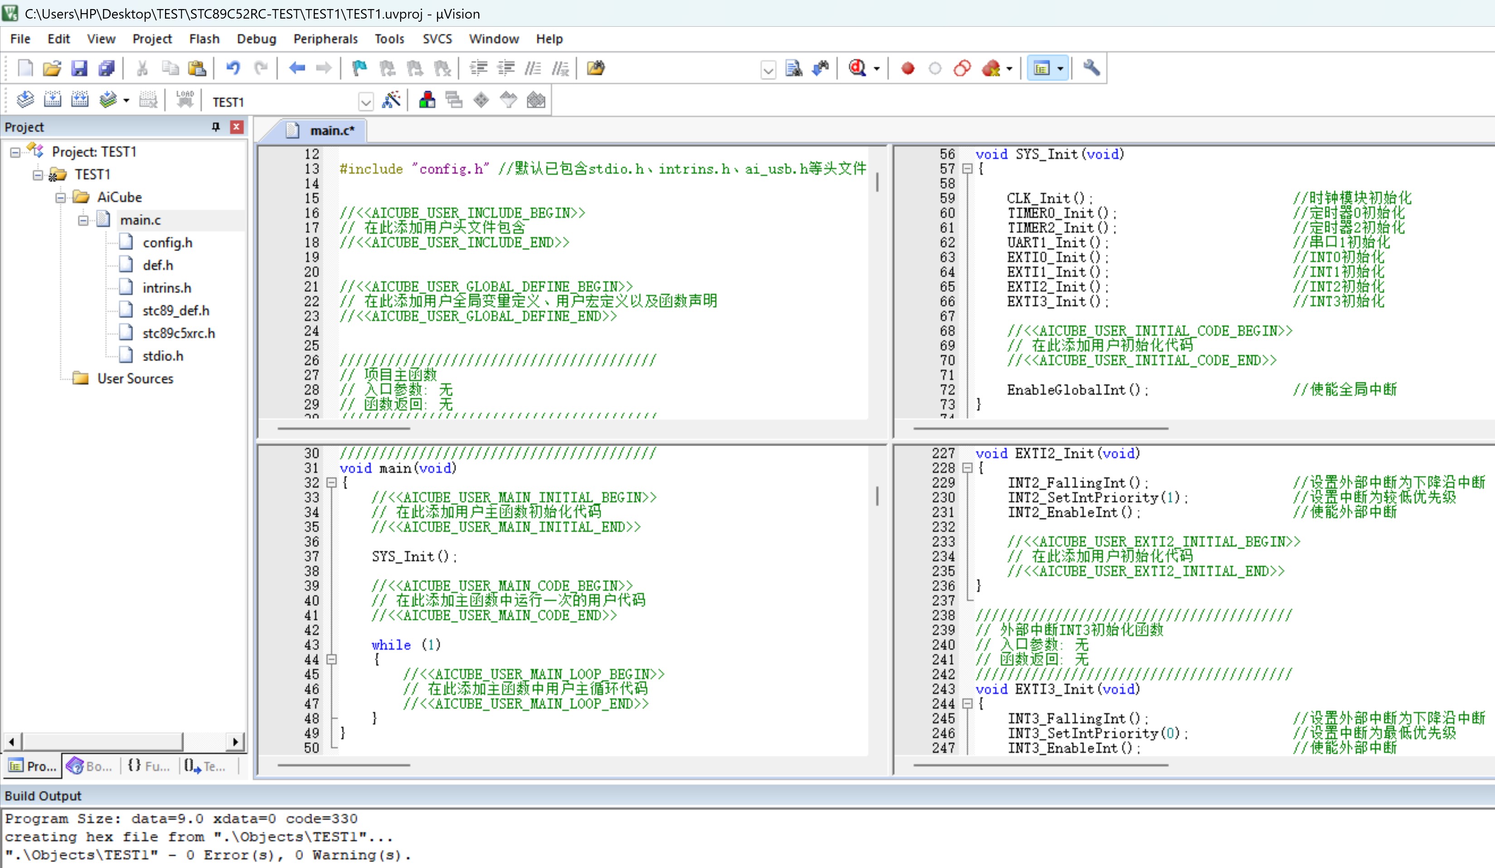Open the debug icon dropdown arrow

[x=877, y=69]
